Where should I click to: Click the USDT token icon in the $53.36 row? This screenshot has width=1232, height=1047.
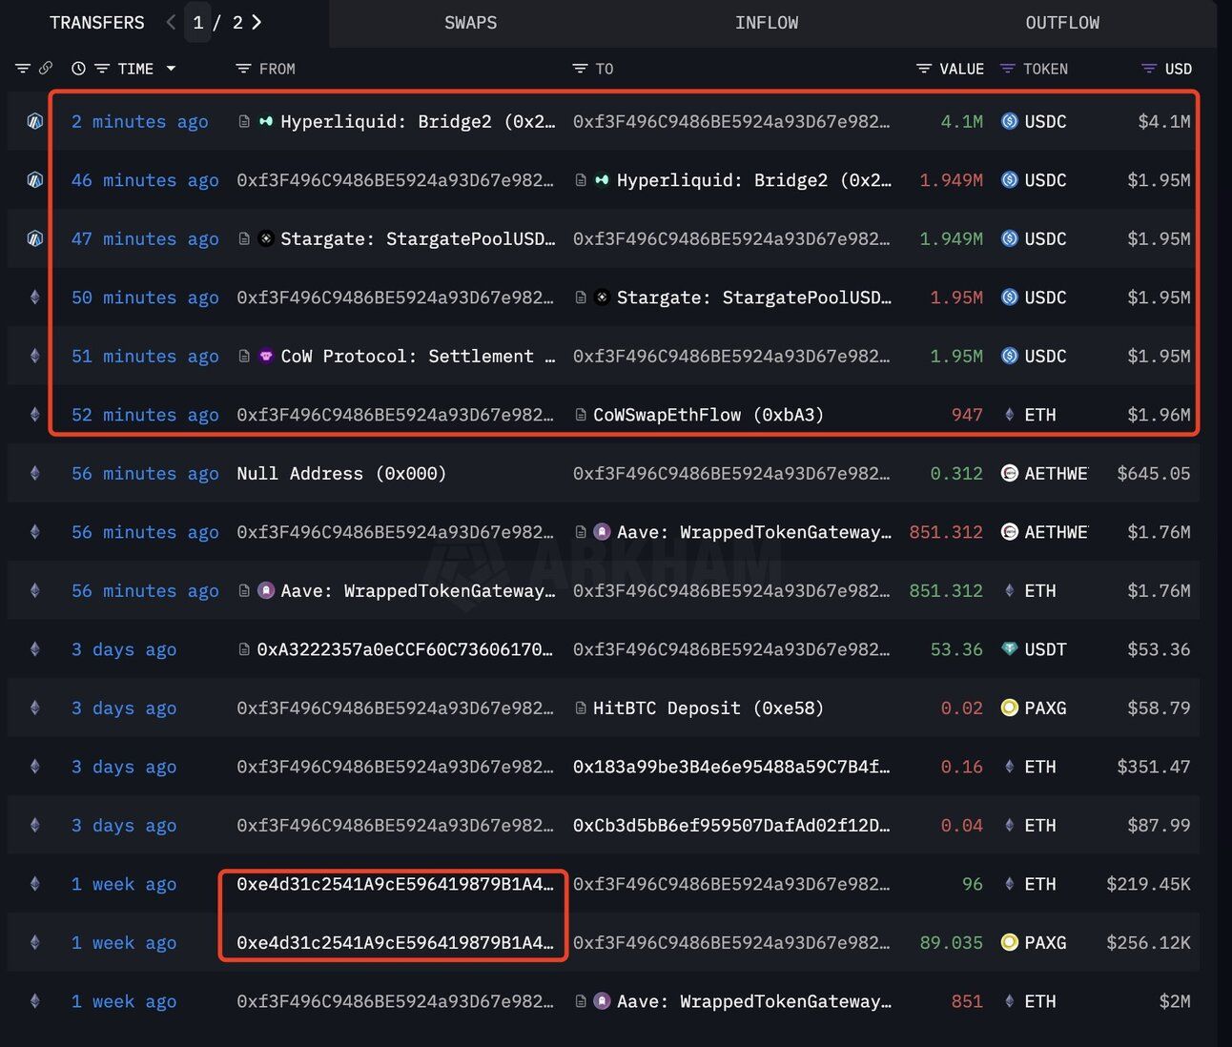tap(1009, 649)
